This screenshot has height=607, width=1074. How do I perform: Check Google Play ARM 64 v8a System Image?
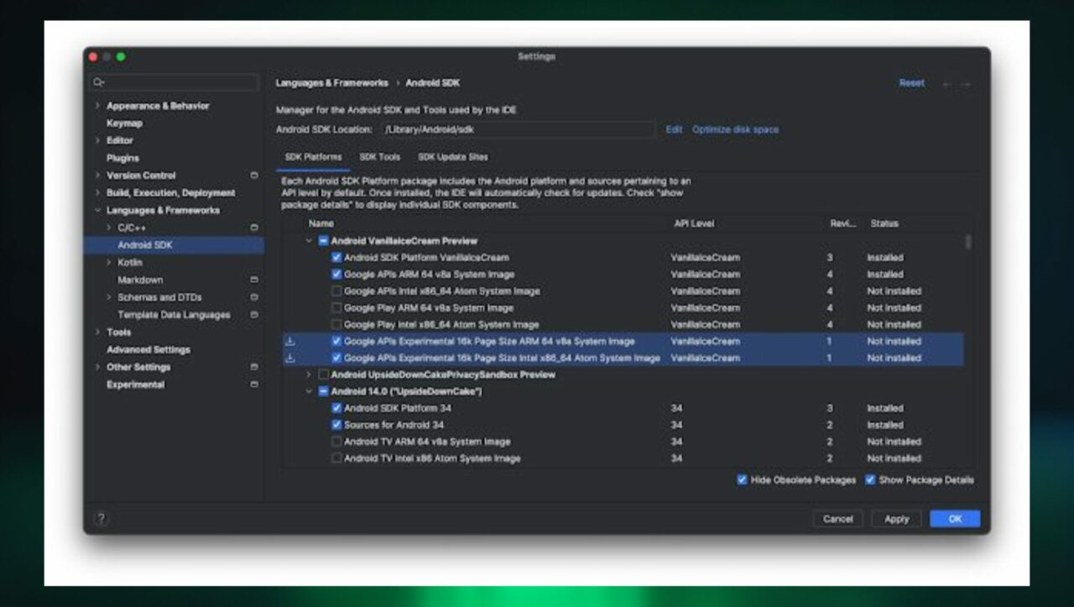tap(336, 308)
